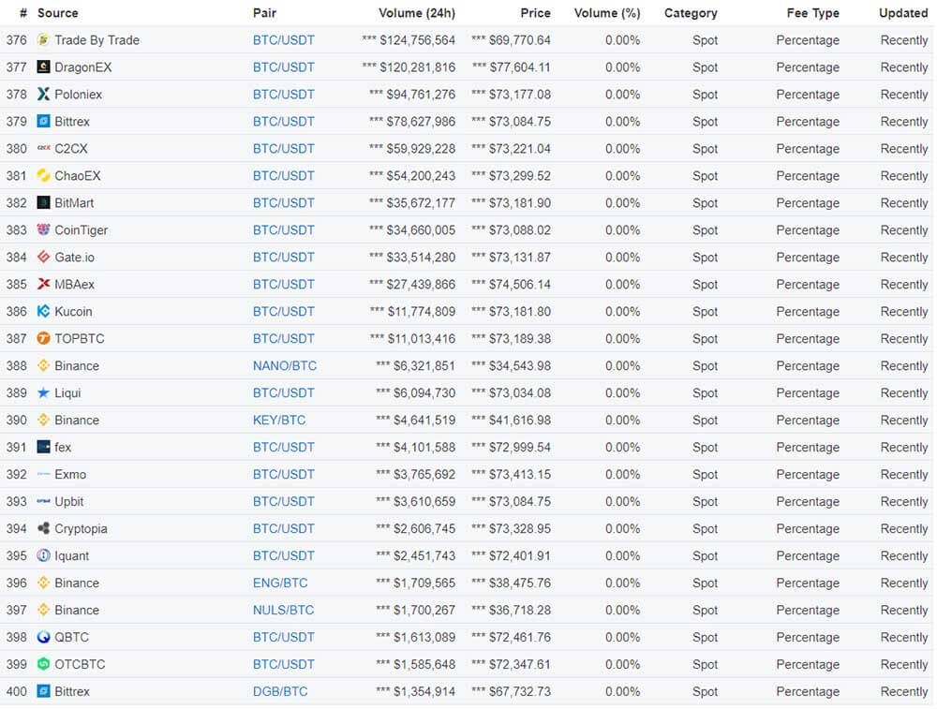Image resolution: width=937 pixels, height=709 pixels.
Task: Select Spot category in Exmo row
Action: (x=705, y=474)
